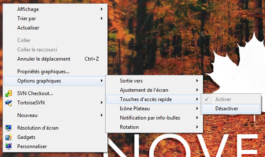Click the Ctrl+Z shortcut text
This screenshot has width=265, height=157.
click(x=92, y=59)
